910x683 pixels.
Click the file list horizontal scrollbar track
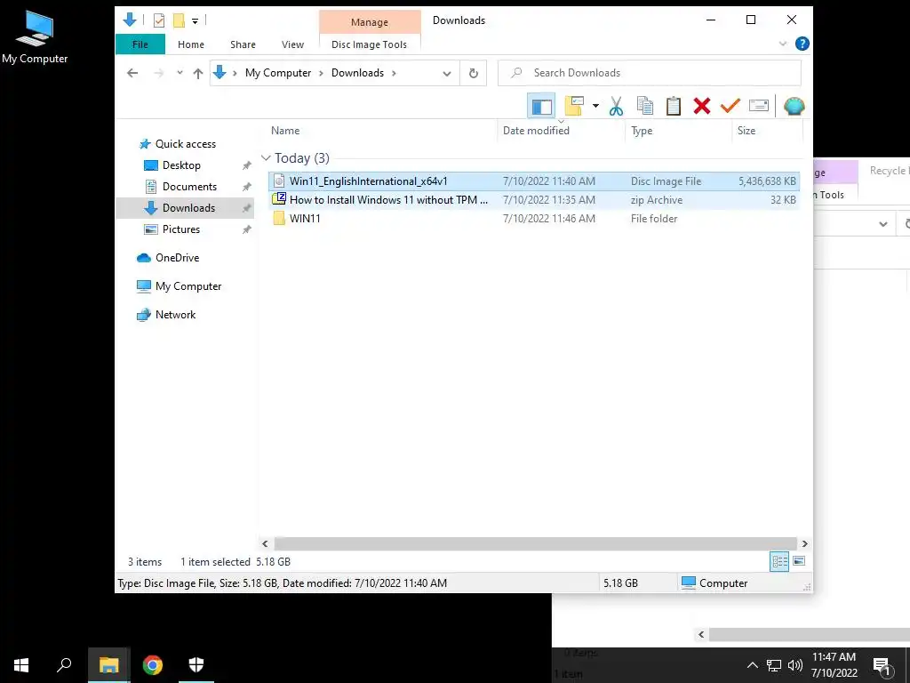(x=534, y=544)
